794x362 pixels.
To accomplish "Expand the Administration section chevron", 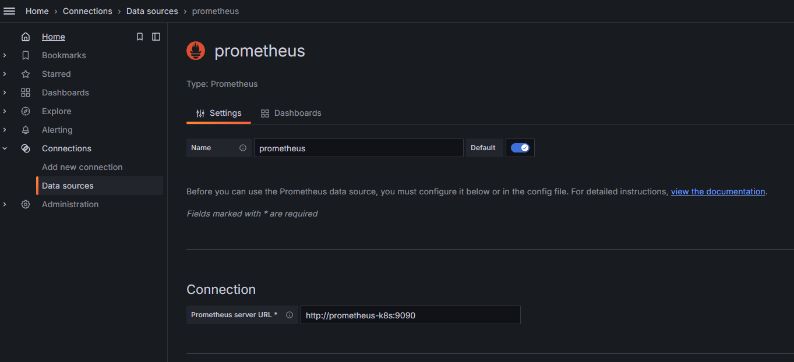I will (5, 204).
